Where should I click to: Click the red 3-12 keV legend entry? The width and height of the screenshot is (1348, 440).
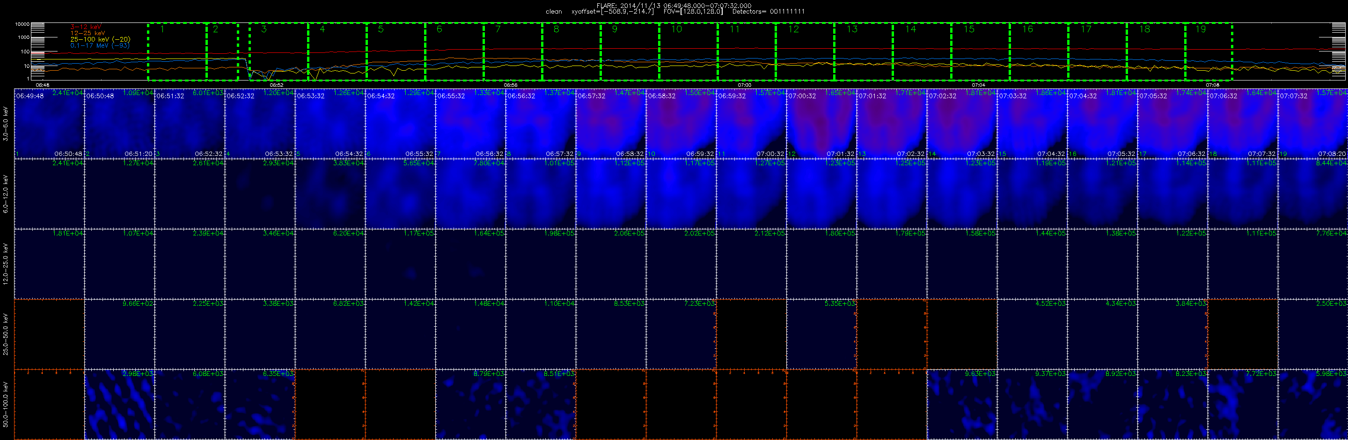point(86,27)
